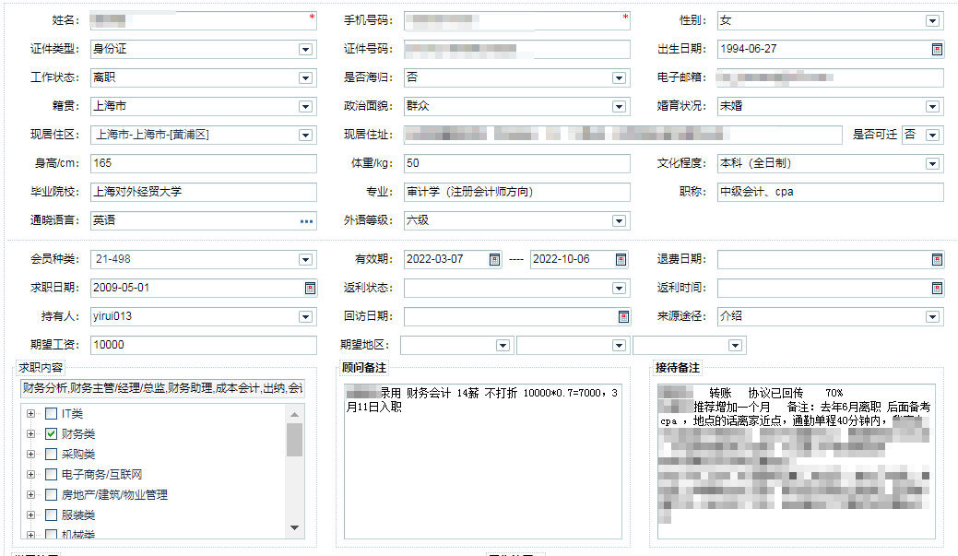Open the second 期望地区 dropdown
This screenshot has width=958, height=556.
[x=619, y=346]
